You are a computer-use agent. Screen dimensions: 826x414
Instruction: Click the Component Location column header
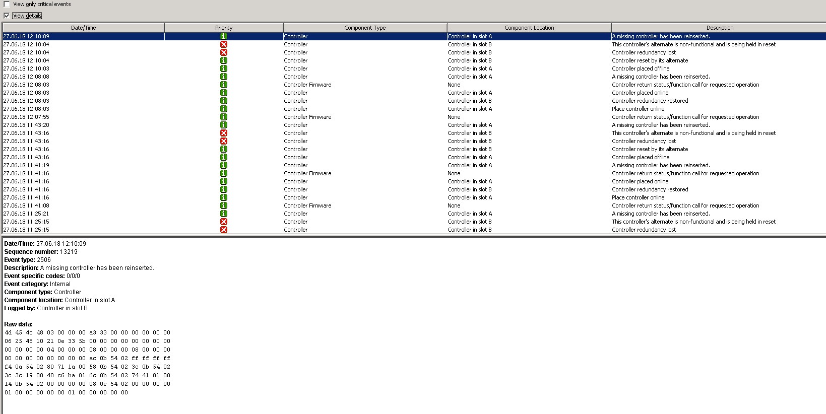click(529, 28)
